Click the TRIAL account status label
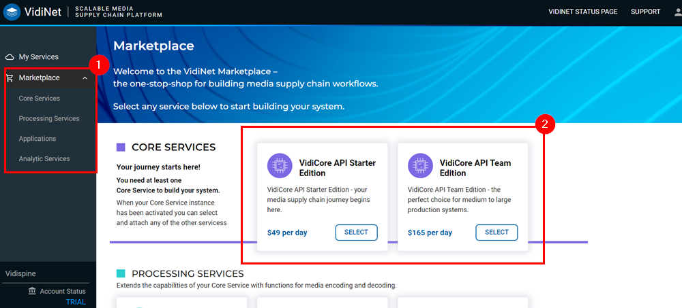The height and width of the screenshot is (308, 682). pos(76,302)
